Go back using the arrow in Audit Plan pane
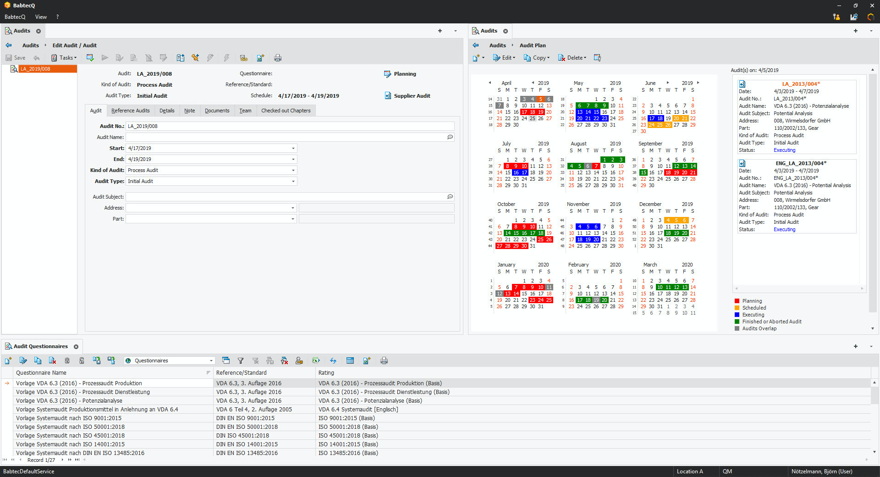 point(476,45)
